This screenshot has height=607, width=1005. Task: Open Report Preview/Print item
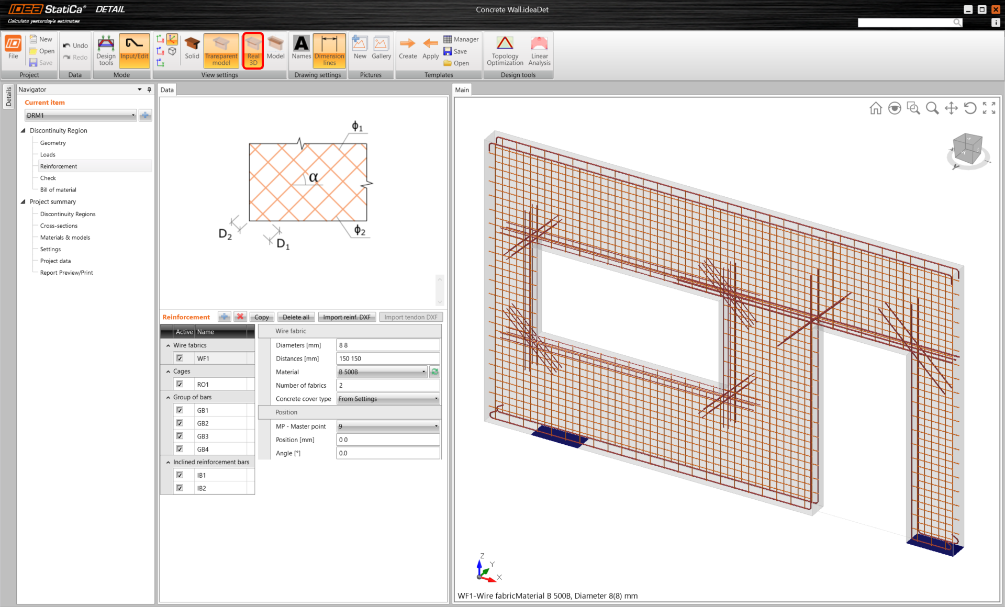pyautogui.click(x=66, y=273)
